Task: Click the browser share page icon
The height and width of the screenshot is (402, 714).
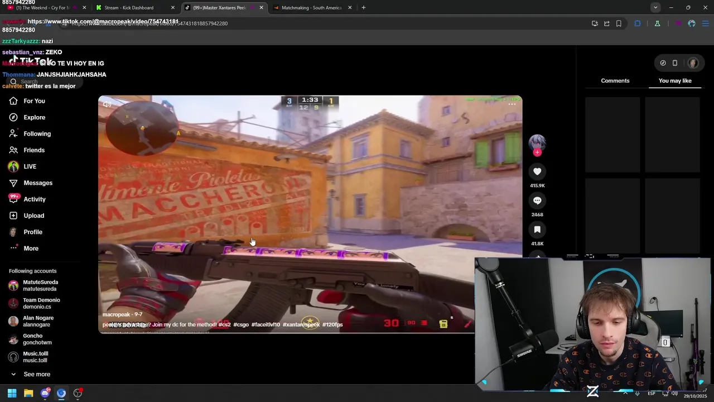Action: click(x=607, y=23)
